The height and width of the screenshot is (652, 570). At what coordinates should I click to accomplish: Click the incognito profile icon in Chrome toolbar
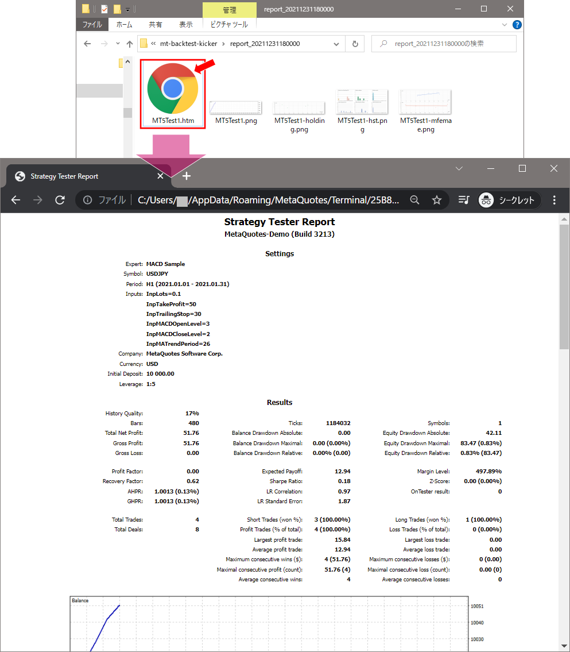coord(486,200)
